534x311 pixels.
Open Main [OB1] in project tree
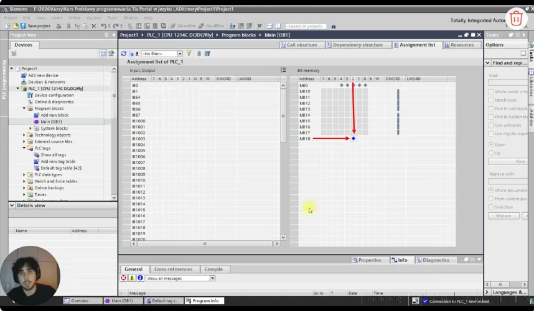click(x=51, y=122)
